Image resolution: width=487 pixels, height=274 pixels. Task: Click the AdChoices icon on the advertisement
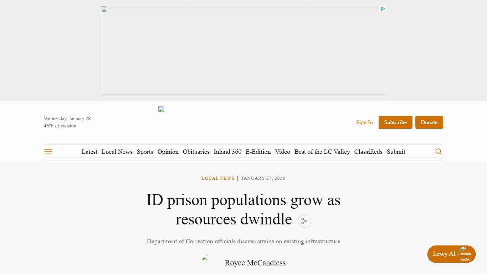[383, 8]
